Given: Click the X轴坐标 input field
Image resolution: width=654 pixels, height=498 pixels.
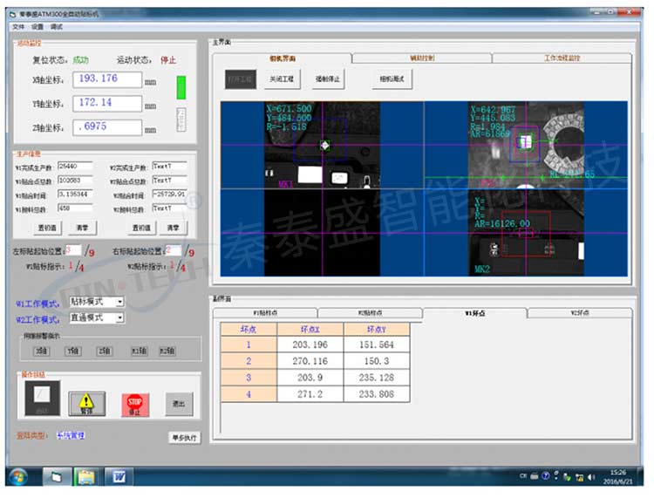Looking at the screenshot, I should click(106, 79).
